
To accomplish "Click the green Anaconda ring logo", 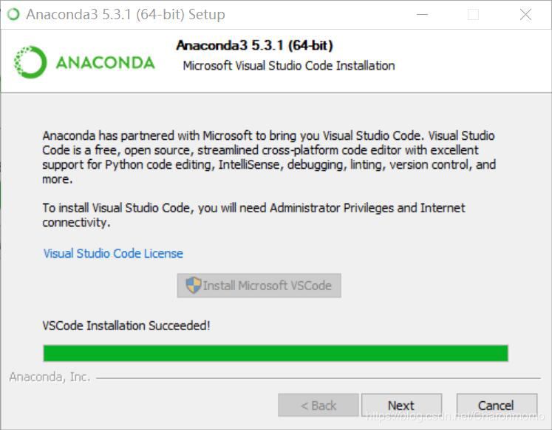I will click(x=30, y=62).
